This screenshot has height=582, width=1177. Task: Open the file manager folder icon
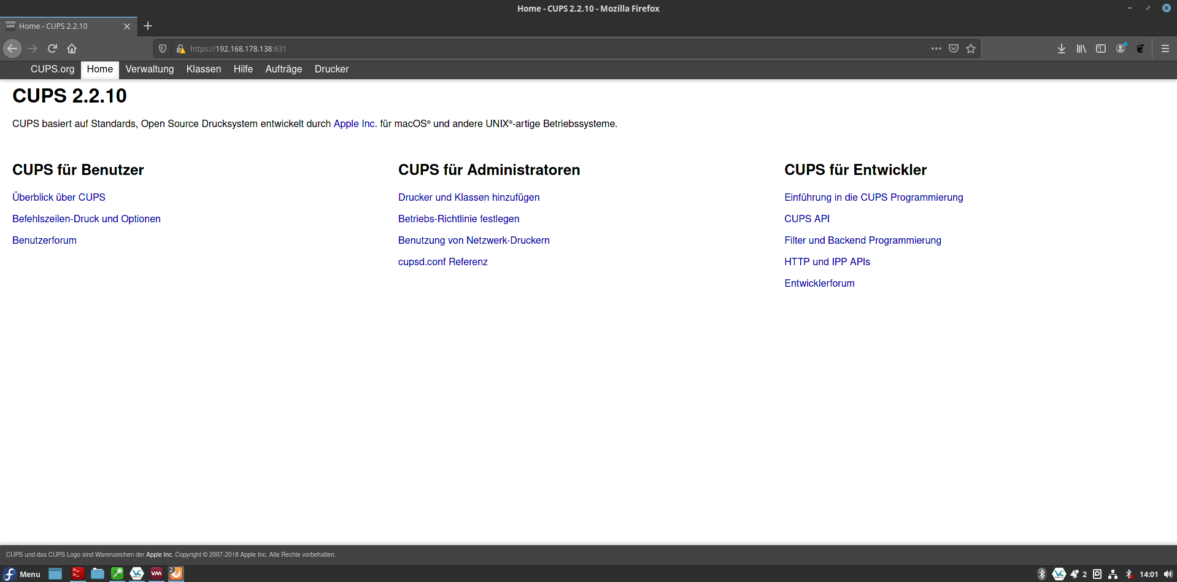tap(97, 573)
